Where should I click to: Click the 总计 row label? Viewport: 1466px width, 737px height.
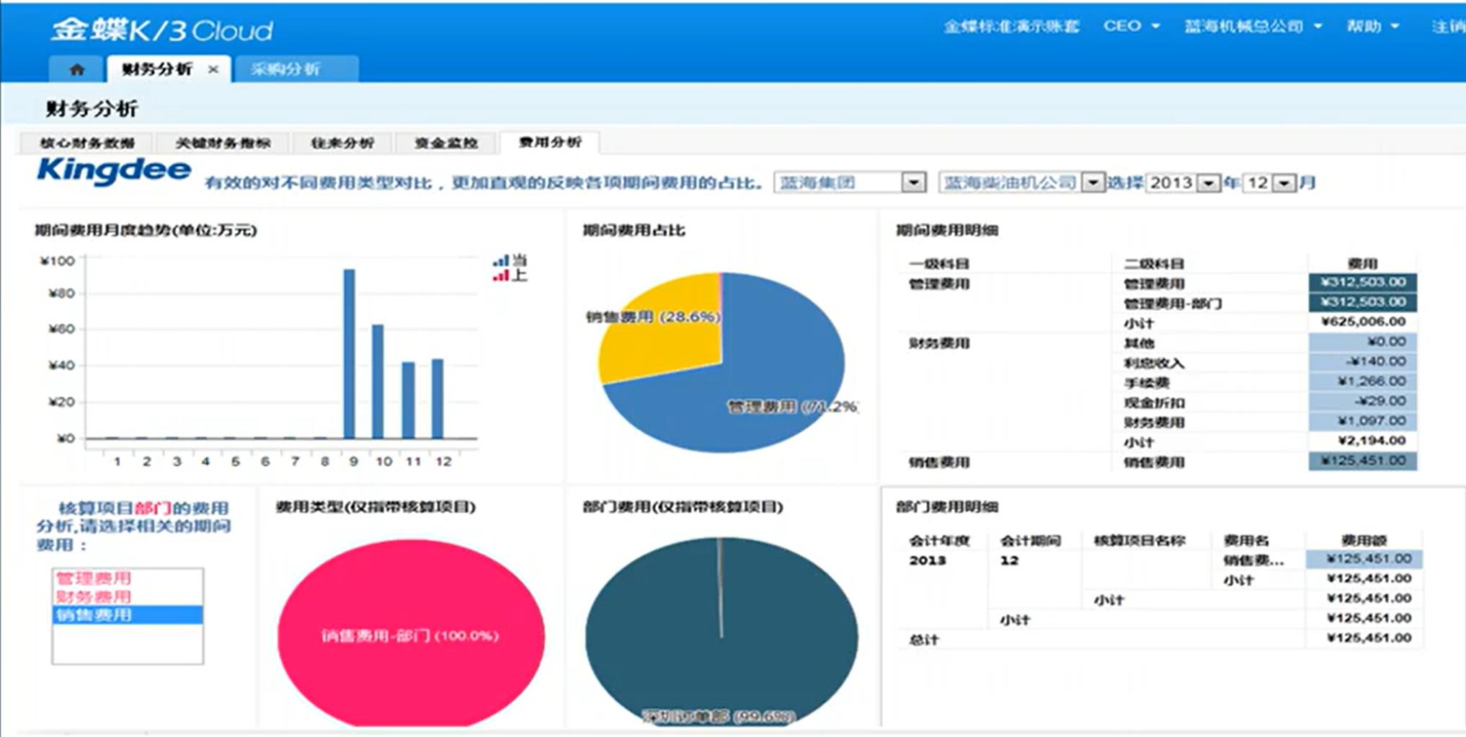click(x=924, y=640)
